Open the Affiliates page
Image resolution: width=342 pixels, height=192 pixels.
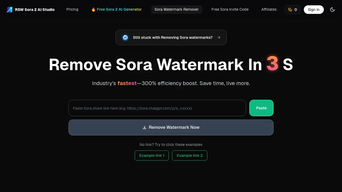[269, 9]
